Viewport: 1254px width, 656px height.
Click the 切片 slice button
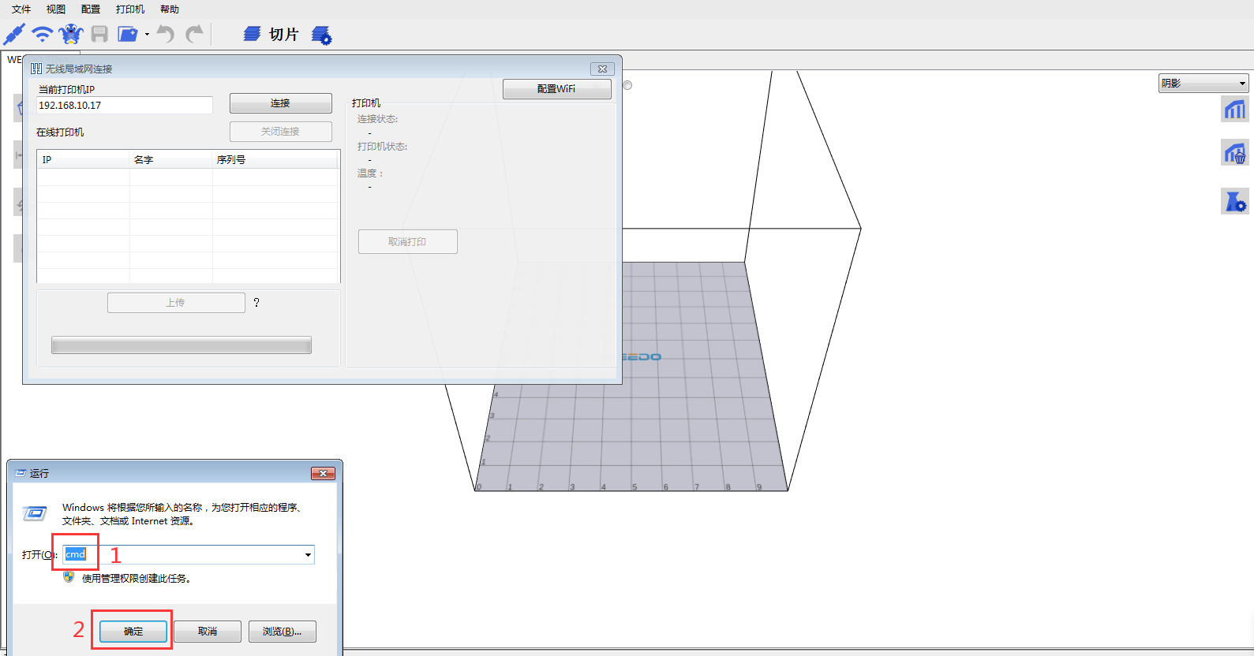coord(272,34)
